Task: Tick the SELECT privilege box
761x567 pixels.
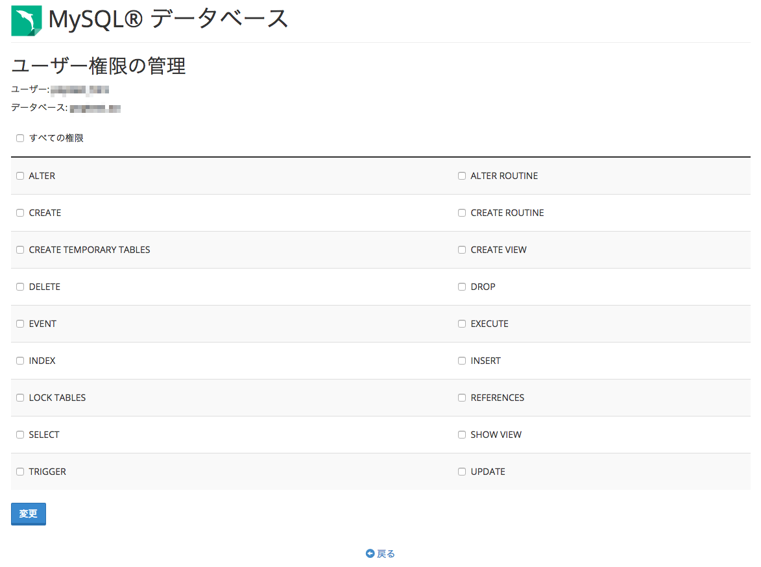Action: (x=20, y=435)
